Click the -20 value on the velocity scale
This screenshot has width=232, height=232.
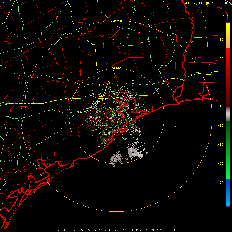pos(220,135)
